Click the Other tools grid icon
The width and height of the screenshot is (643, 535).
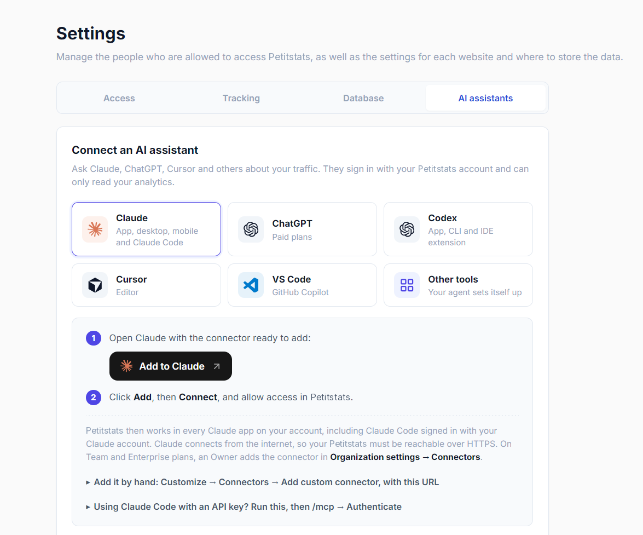click(407, 285)
